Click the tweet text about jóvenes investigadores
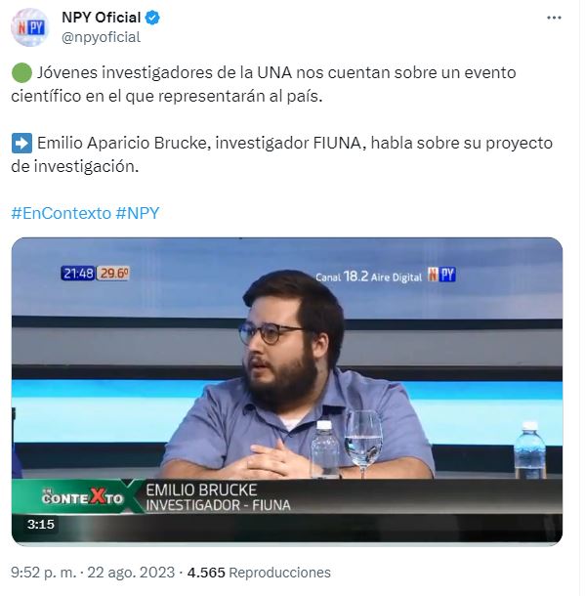This screenshot has height=596, width=585. [264, 84]
